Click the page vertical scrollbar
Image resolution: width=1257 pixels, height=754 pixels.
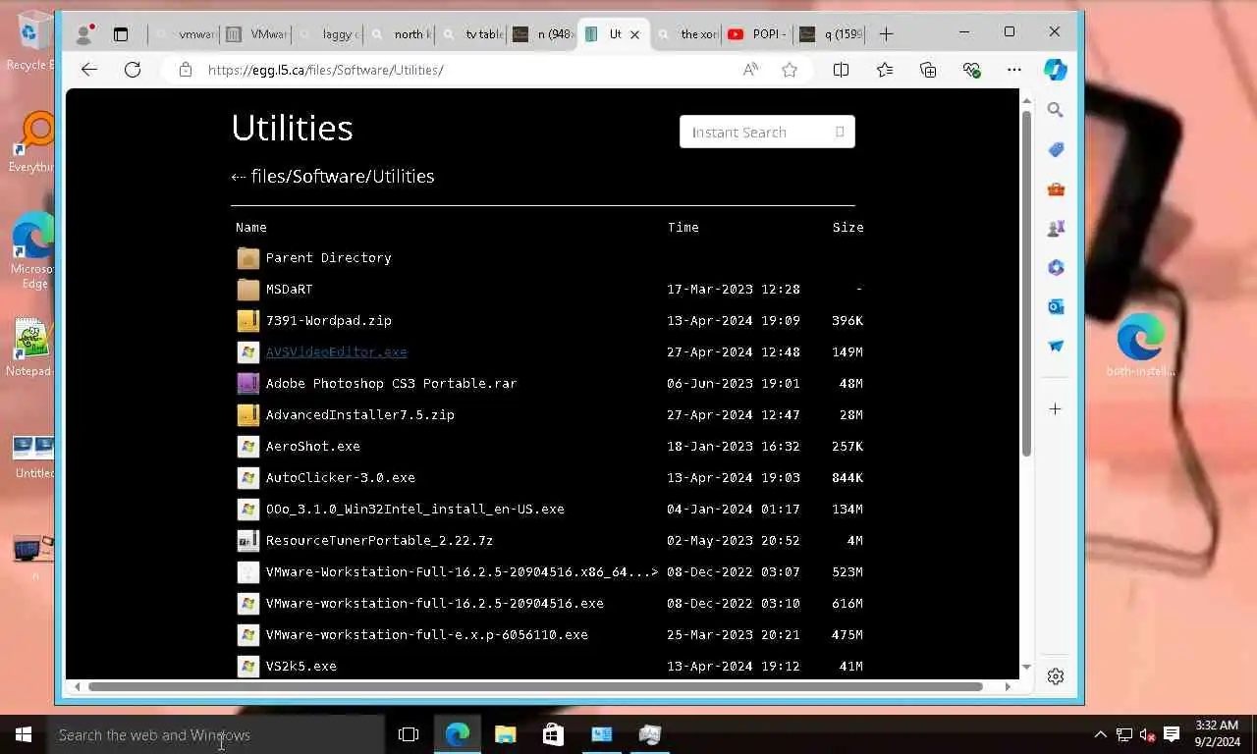click(x=1026, y=283)
